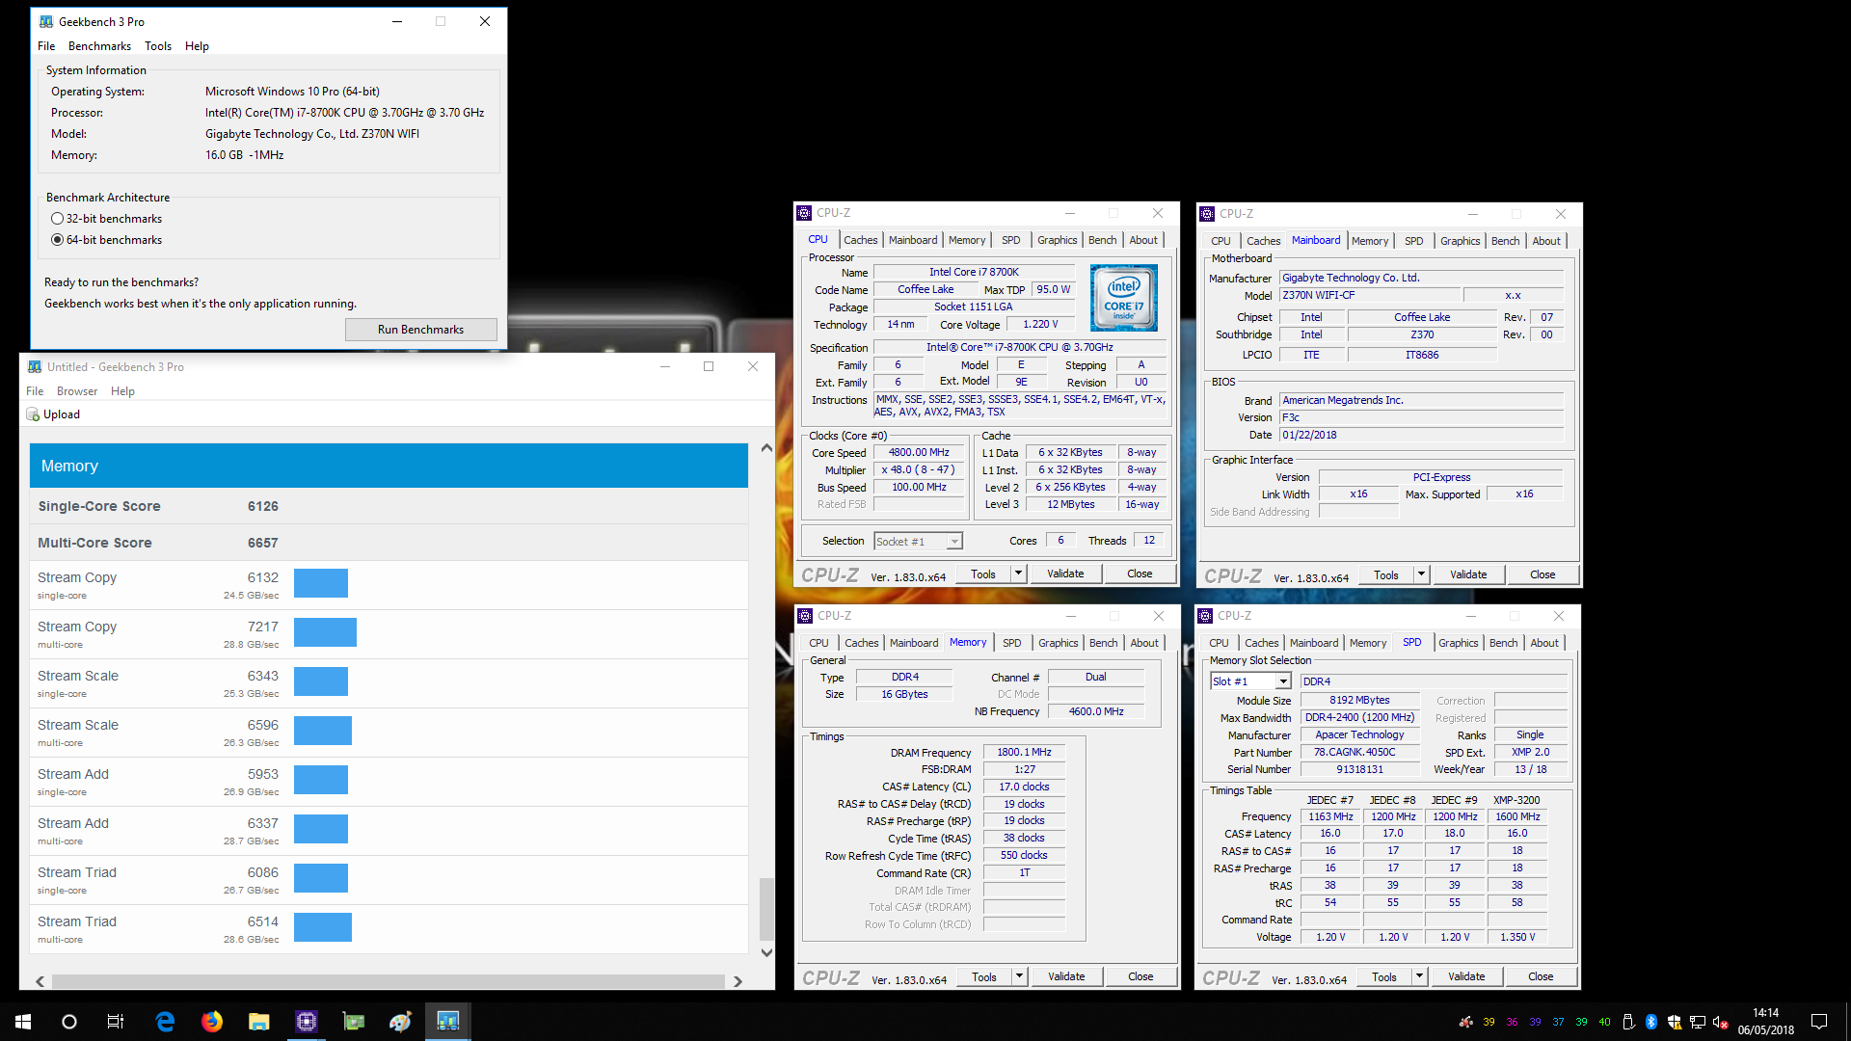1851x1041 pixels.
Task: Open Windows Defender shield tray icon
Action: [1675, 1022]
